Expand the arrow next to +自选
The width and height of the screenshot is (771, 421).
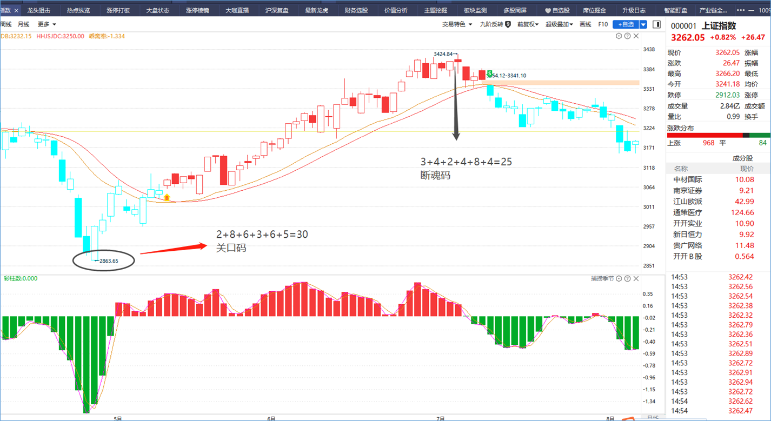[x=643, y=24]
